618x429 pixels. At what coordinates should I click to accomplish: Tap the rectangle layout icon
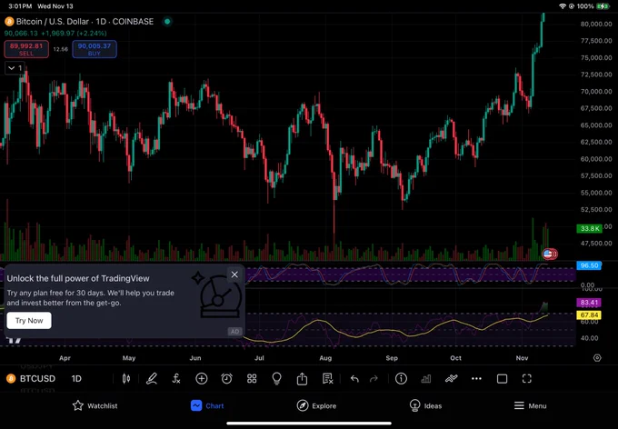click(x=502, y=379)
